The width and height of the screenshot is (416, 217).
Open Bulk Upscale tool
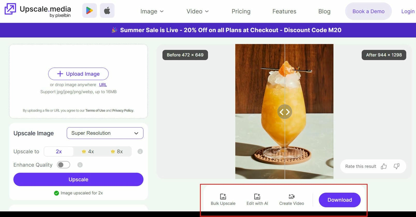coord(223,199)
